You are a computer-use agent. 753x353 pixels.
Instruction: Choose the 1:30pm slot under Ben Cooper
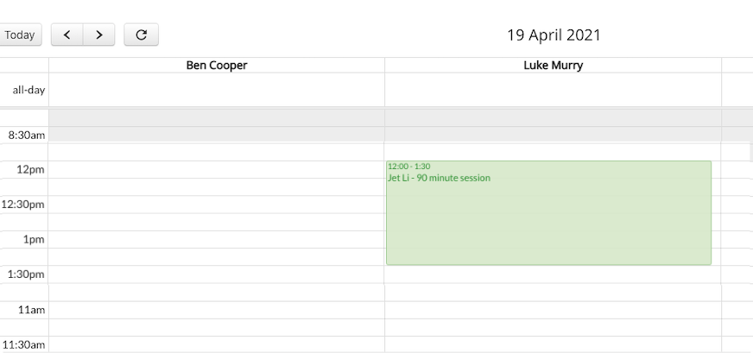[217, 274]
